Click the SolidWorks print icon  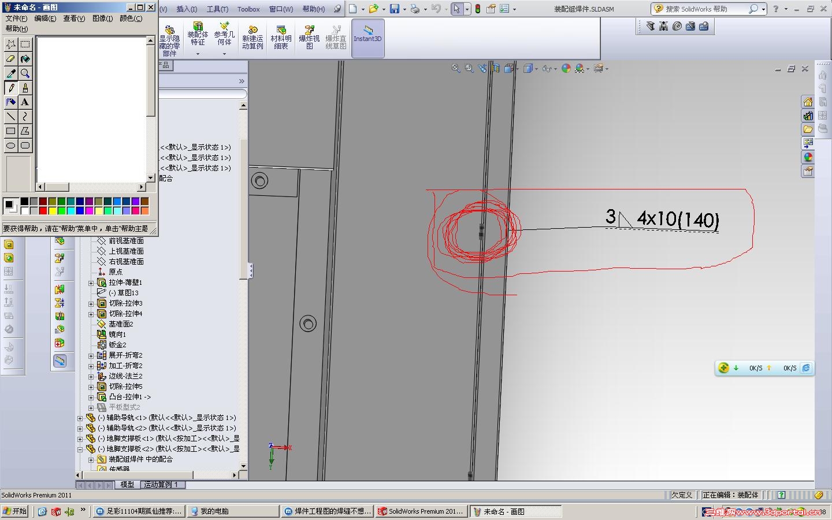tap(415, 9)
